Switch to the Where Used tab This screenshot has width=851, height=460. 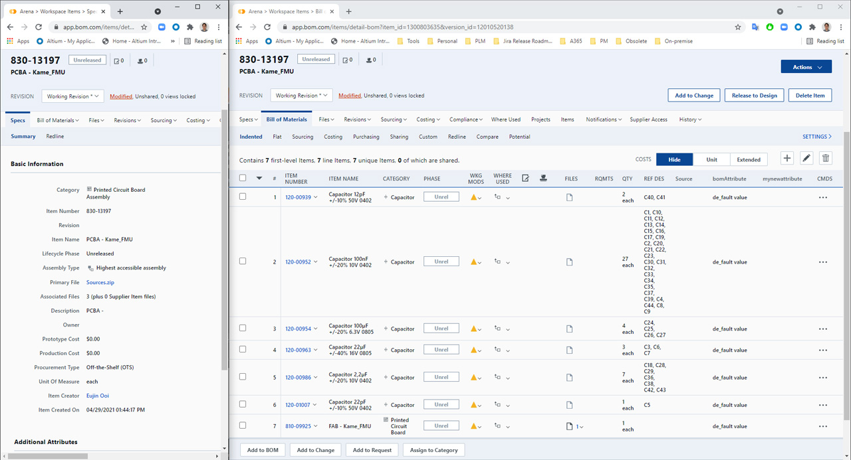(505, 119)
